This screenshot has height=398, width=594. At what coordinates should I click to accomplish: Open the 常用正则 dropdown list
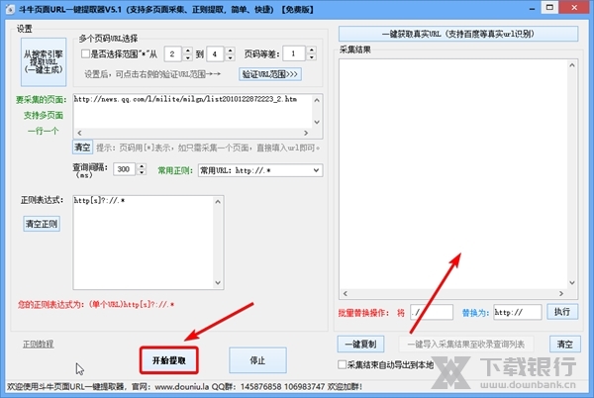click(316, 170)
